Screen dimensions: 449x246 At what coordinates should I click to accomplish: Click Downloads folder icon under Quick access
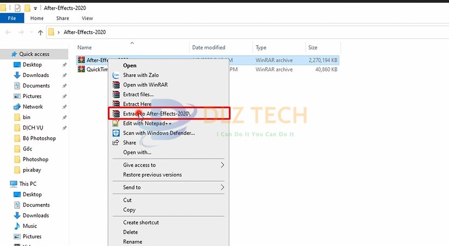pyautogui.click(x=18, y=75)
